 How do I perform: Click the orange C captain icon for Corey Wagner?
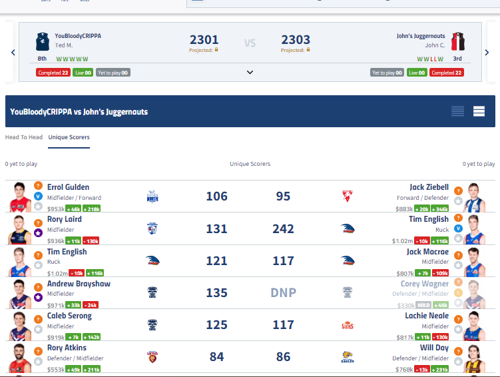tap(458, 292)
